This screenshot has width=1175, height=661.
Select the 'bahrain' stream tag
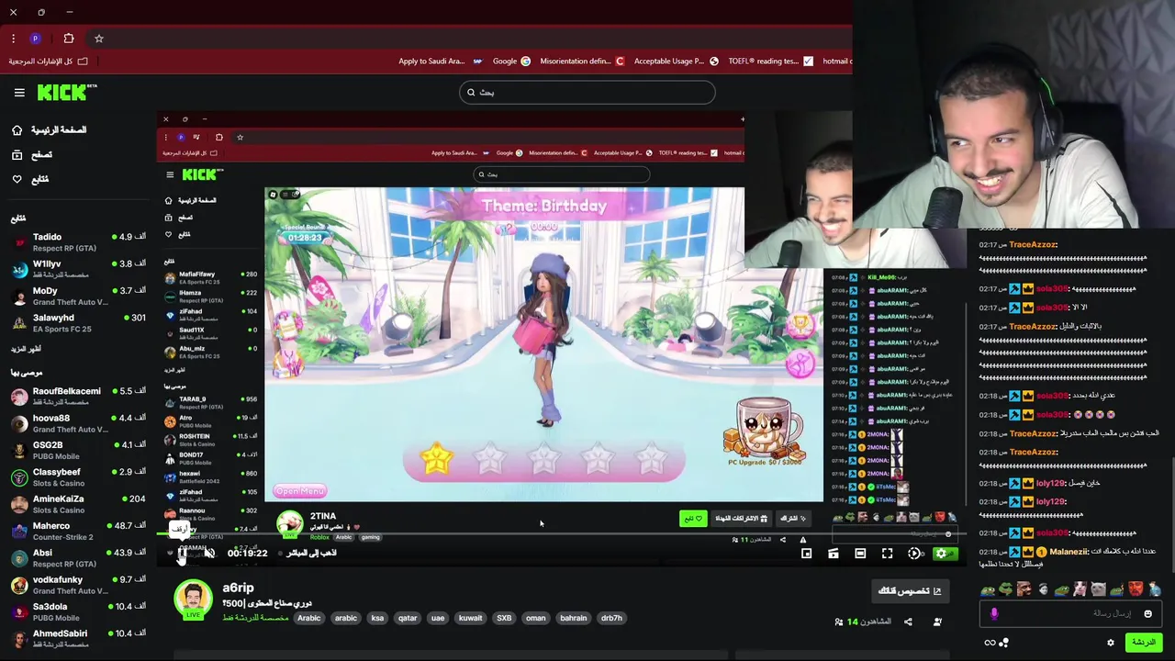pos(573,618)
